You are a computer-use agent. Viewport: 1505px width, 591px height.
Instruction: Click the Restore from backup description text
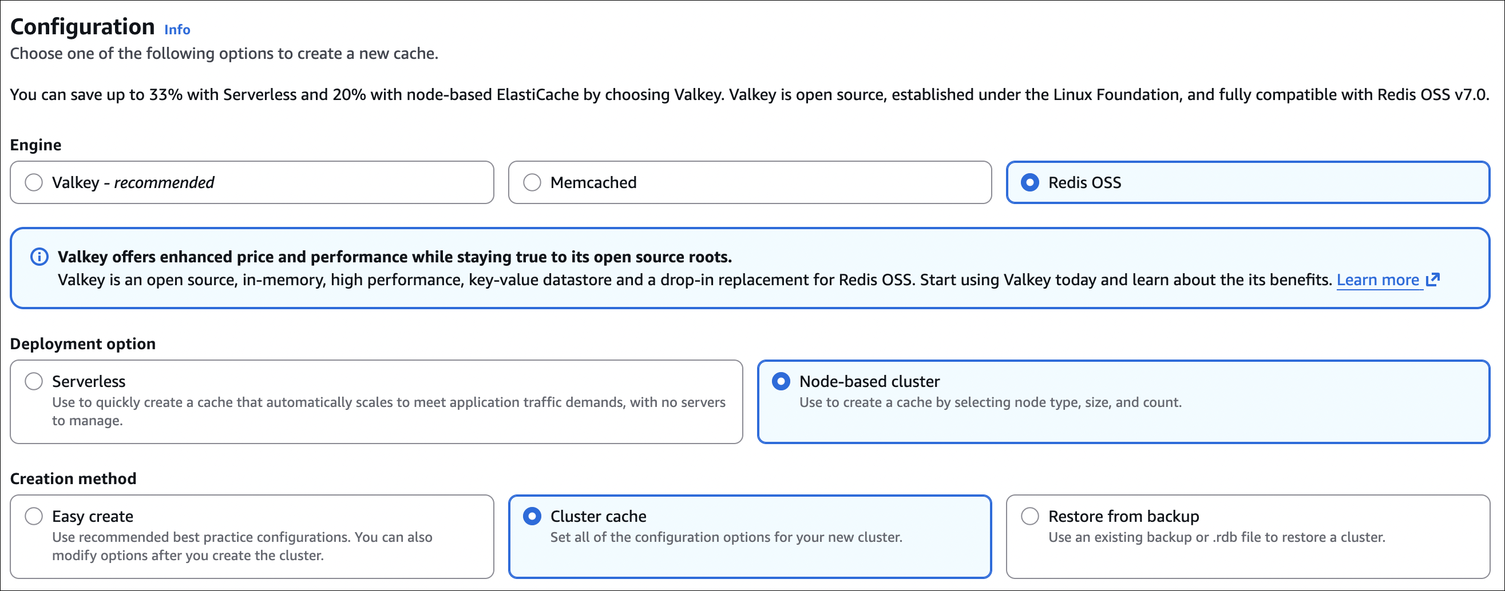pos(1217,537)
